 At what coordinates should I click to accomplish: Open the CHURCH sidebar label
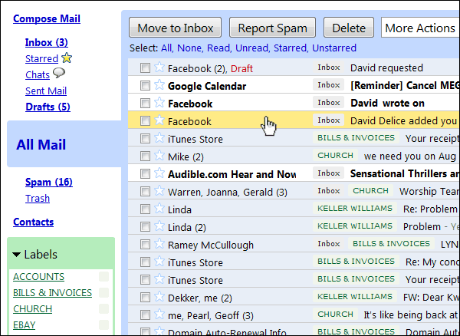coord(32,309)
